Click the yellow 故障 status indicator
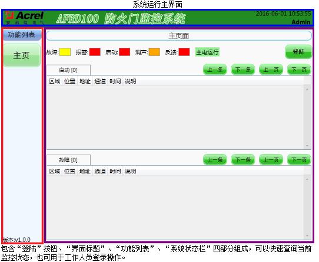Screen dimensions: 319x262 click(x=65, y=52)
